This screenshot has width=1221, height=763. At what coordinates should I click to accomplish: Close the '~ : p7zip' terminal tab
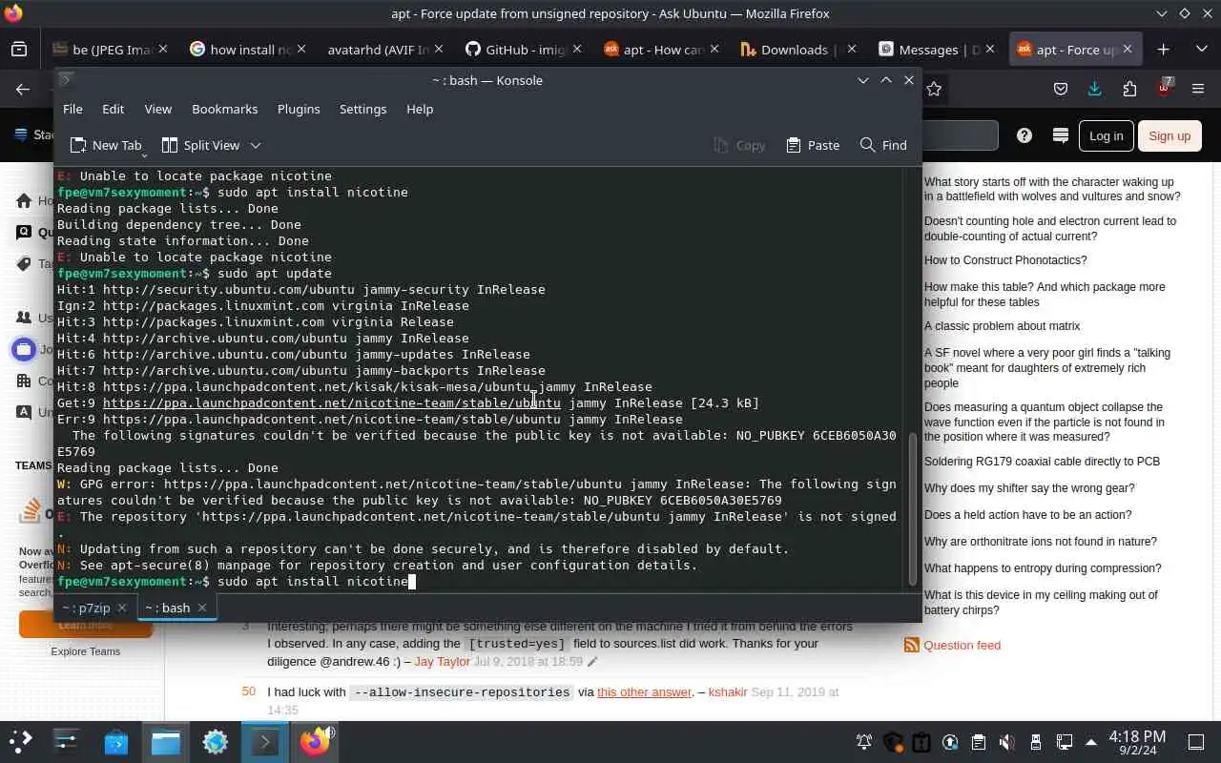pos(123,608)
